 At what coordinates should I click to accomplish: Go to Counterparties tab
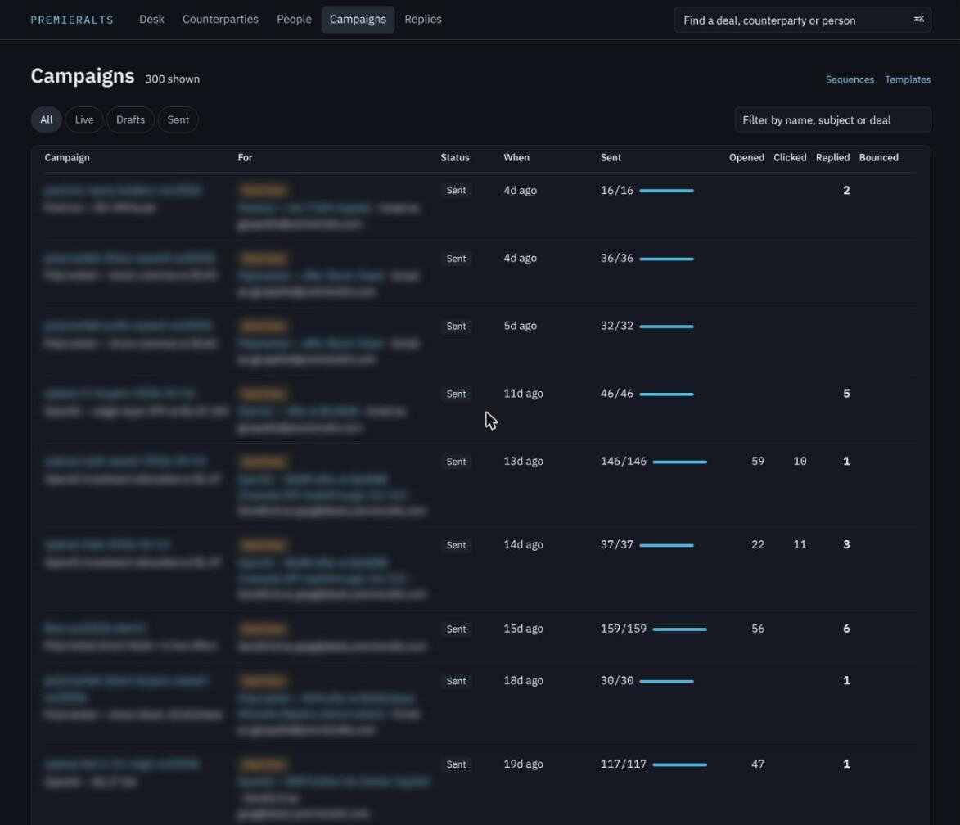(220, 19)
